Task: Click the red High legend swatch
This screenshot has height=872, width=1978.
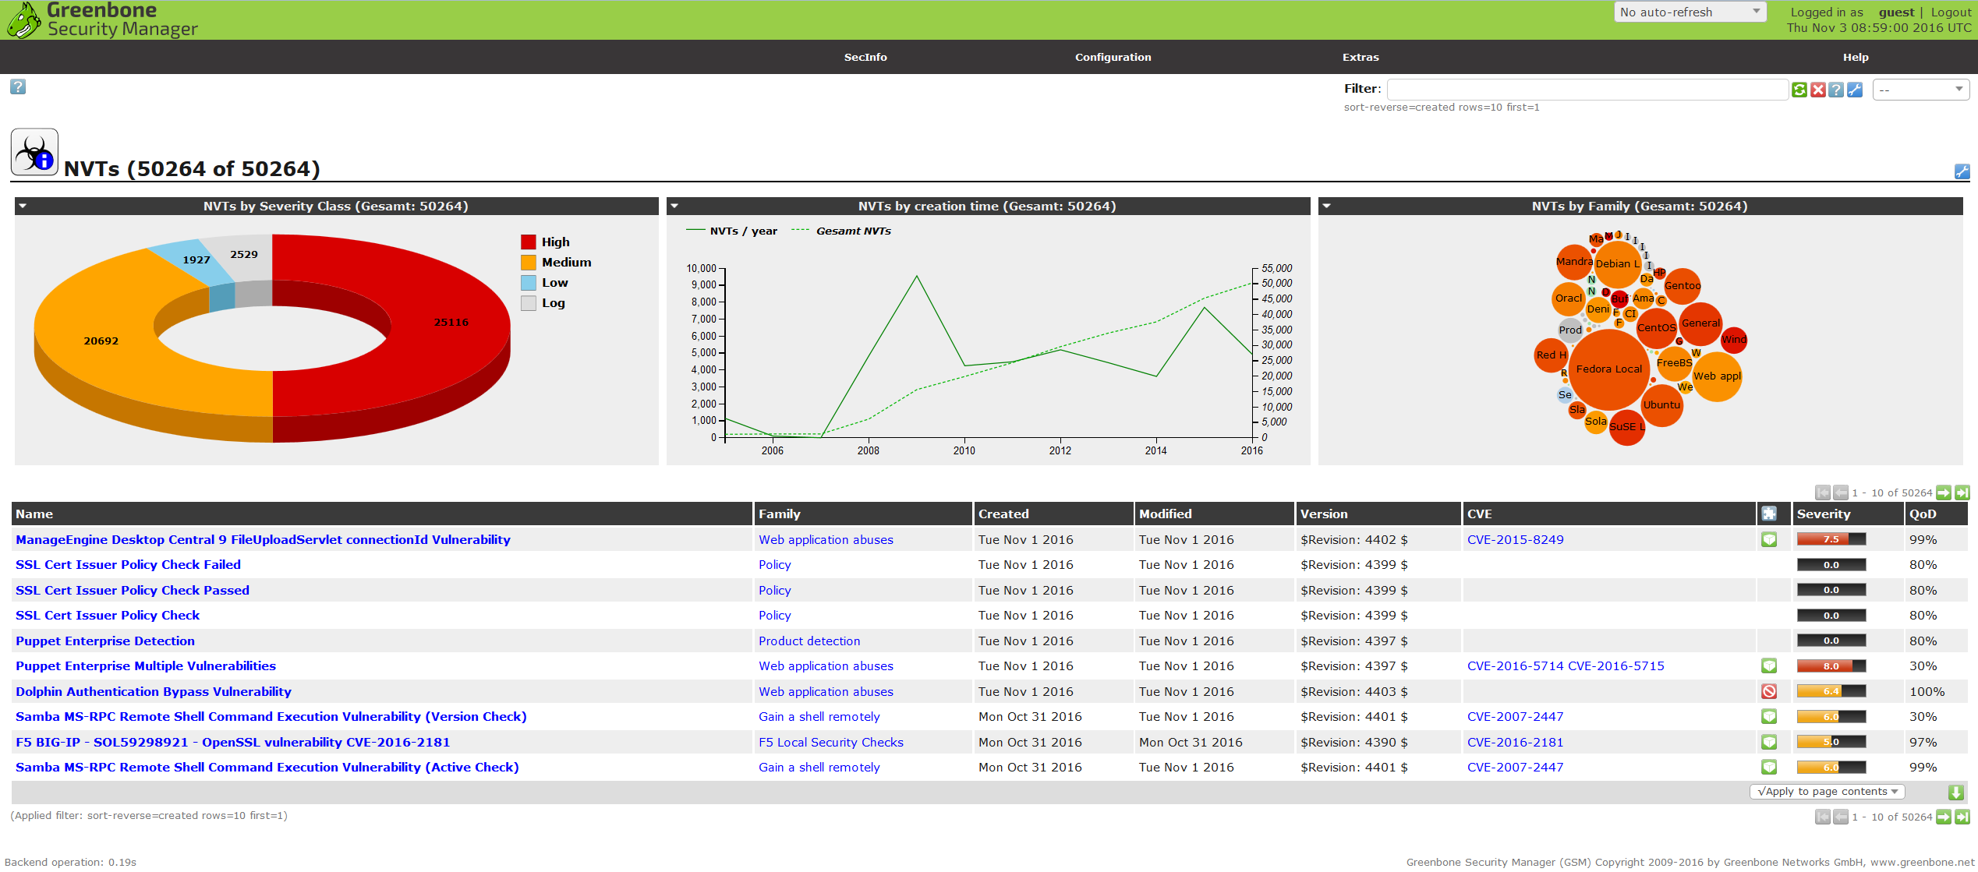Action: [529, 242]
